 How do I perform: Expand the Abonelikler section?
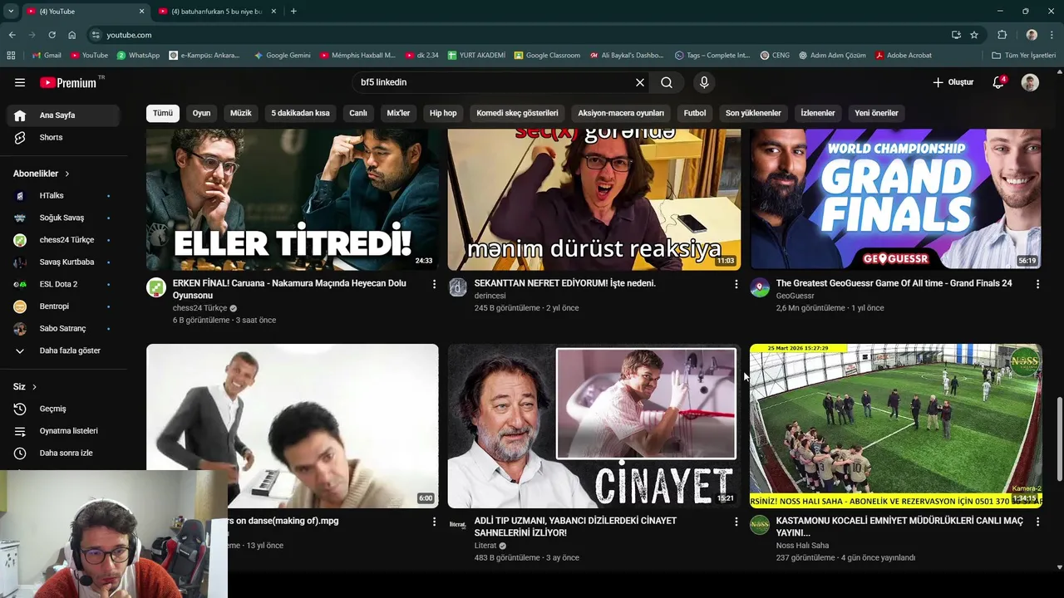42,174
